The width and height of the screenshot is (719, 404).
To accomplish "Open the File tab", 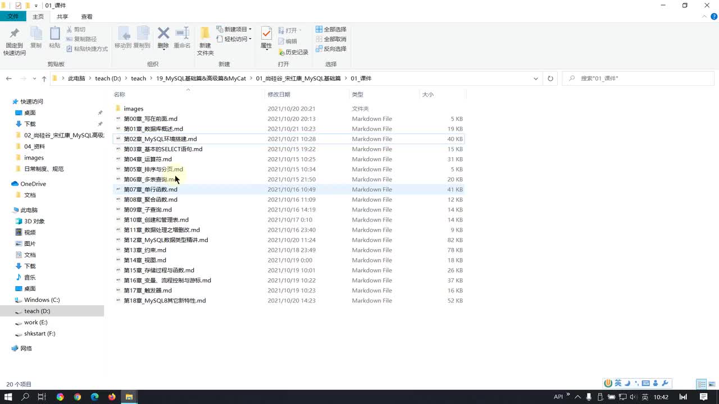I will coord(13,17).
